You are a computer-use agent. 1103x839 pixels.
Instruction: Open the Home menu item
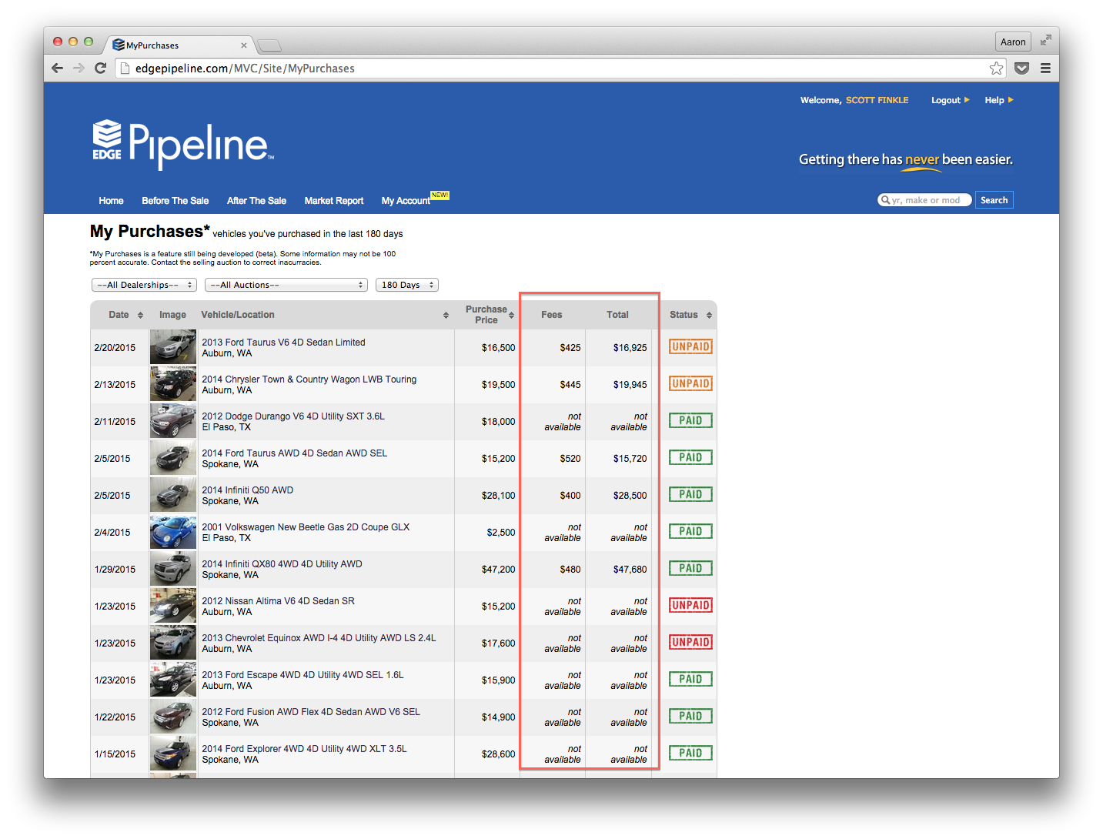111,201
